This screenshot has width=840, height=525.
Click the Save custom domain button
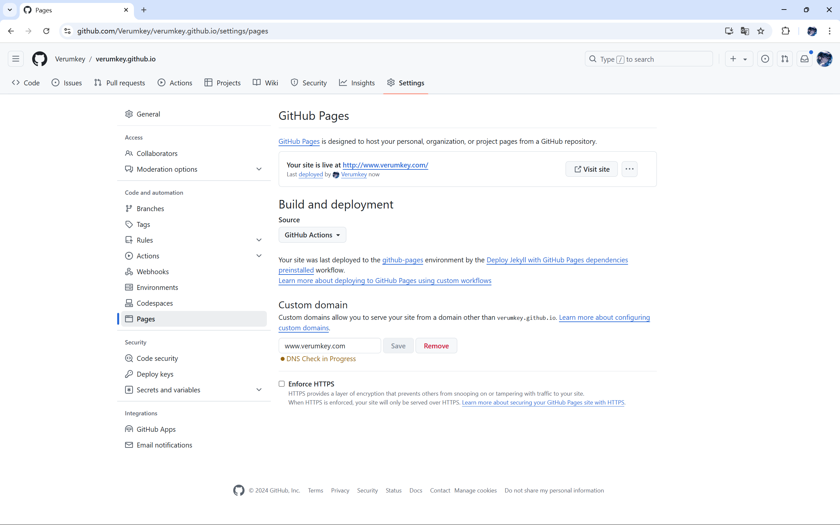(398, 346)
